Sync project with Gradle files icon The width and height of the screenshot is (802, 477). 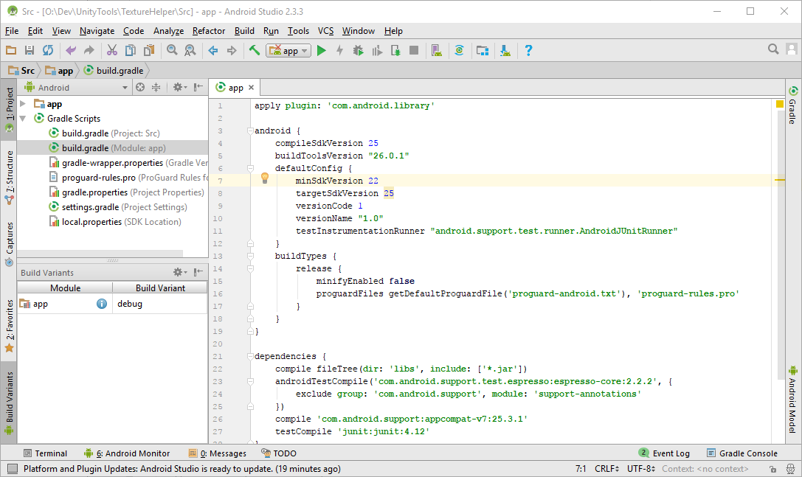[460, 50]
